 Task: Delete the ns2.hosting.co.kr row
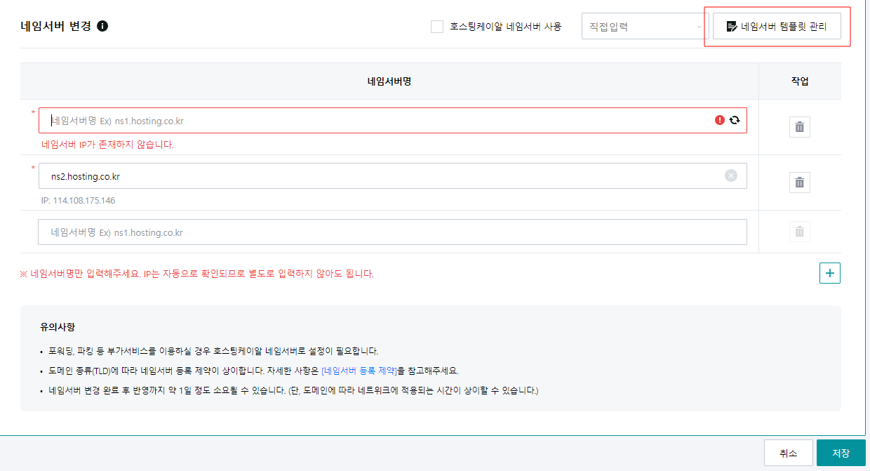click(799, 183)
